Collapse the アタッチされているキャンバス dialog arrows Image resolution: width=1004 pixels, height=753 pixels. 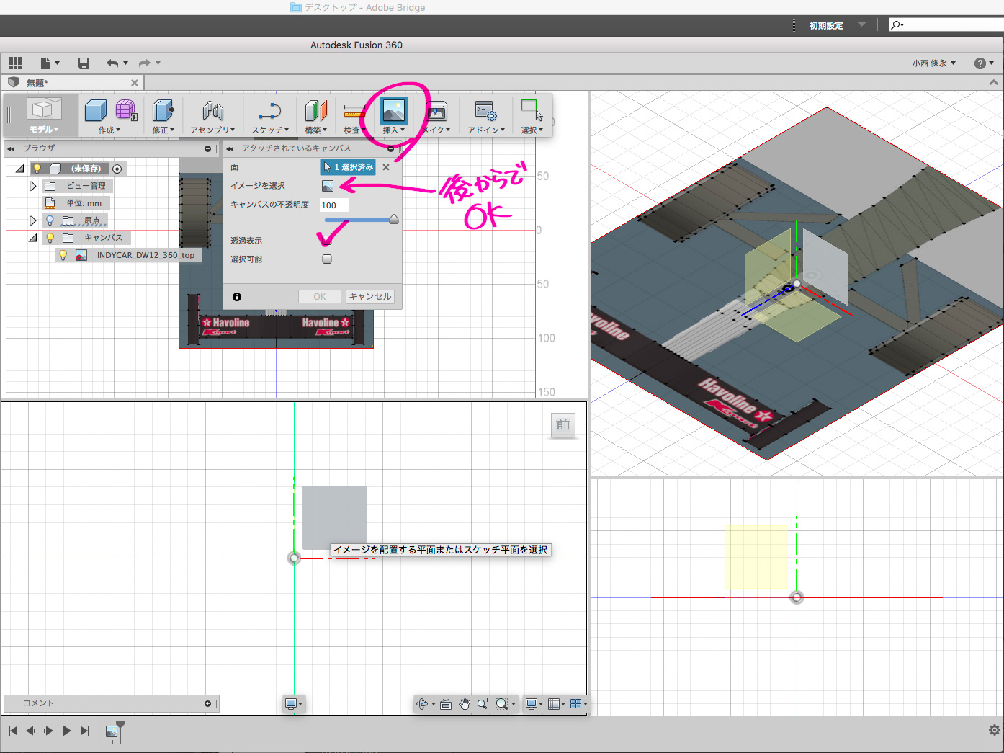(230, 148)
